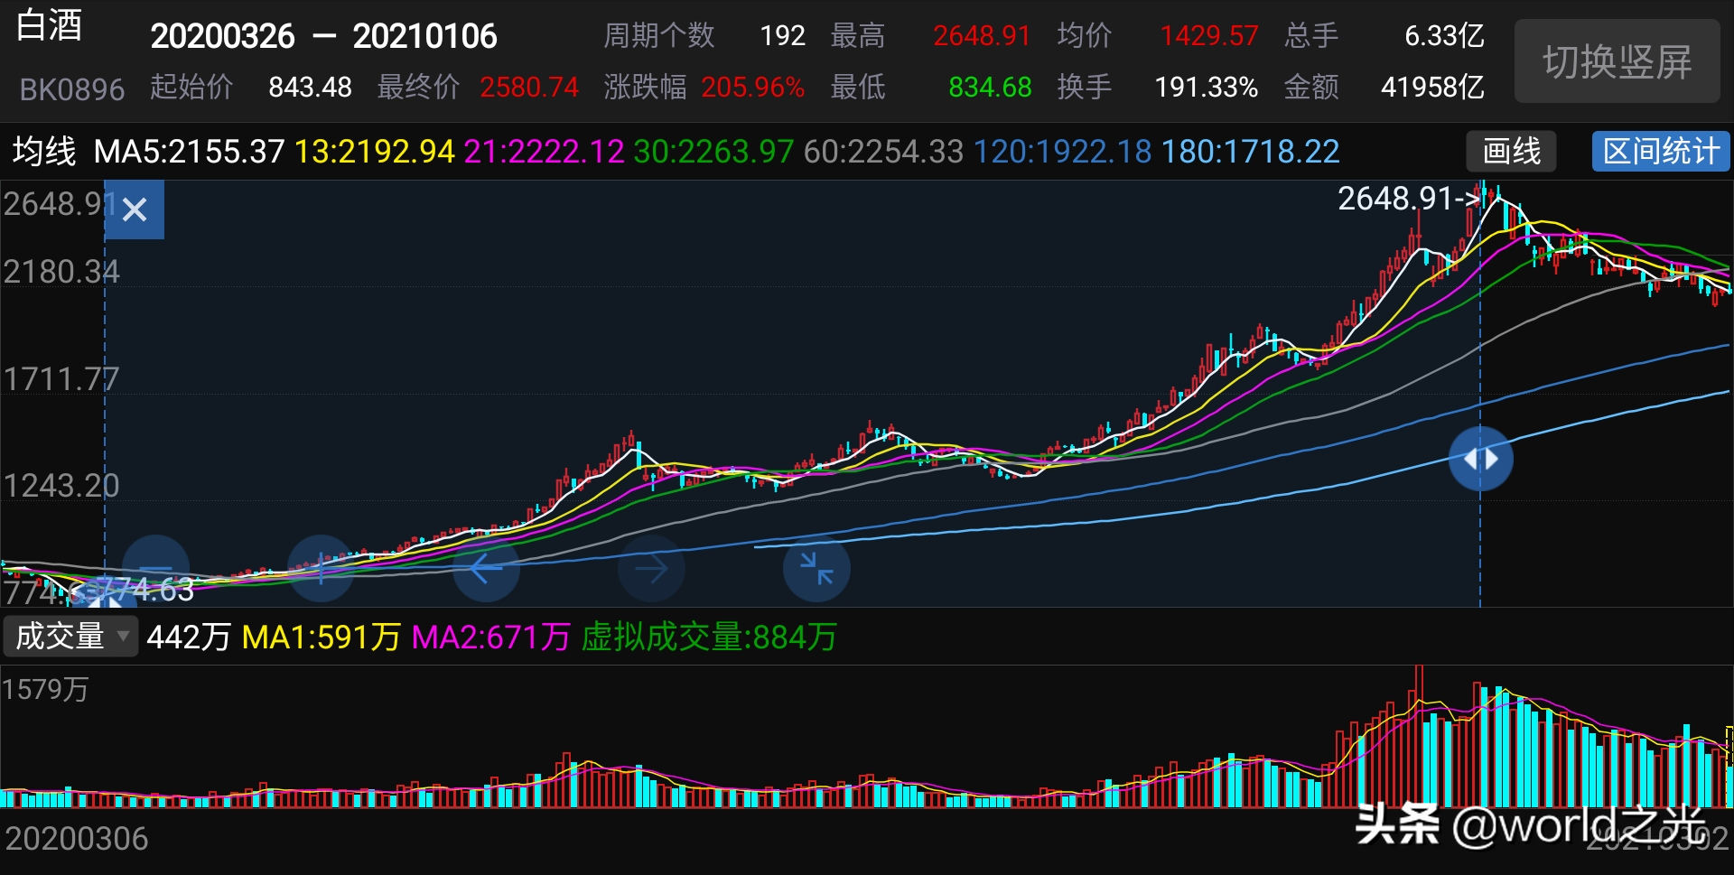Toggle drawing mode off after sketching
Screen dimensions: 1734x875
click(1509, 152)
